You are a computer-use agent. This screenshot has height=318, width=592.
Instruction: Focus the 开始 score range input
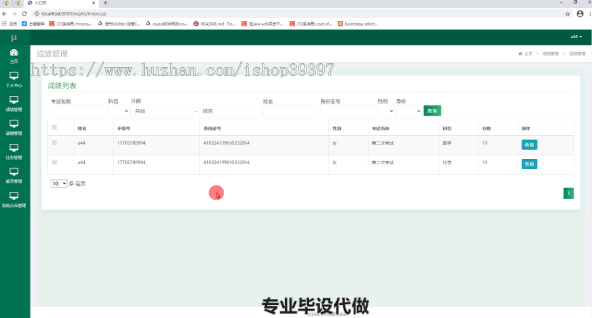tap(162, 111)
